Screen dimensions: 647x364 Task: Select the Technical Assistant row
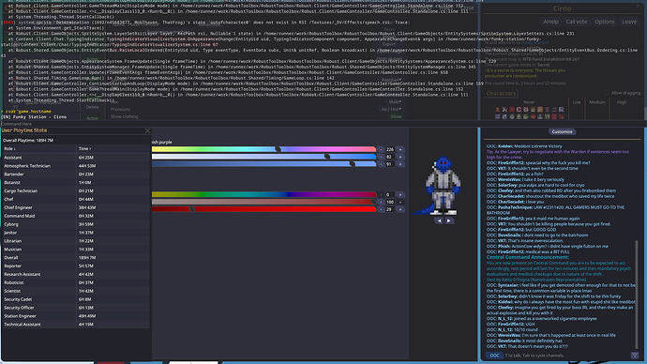76,325
